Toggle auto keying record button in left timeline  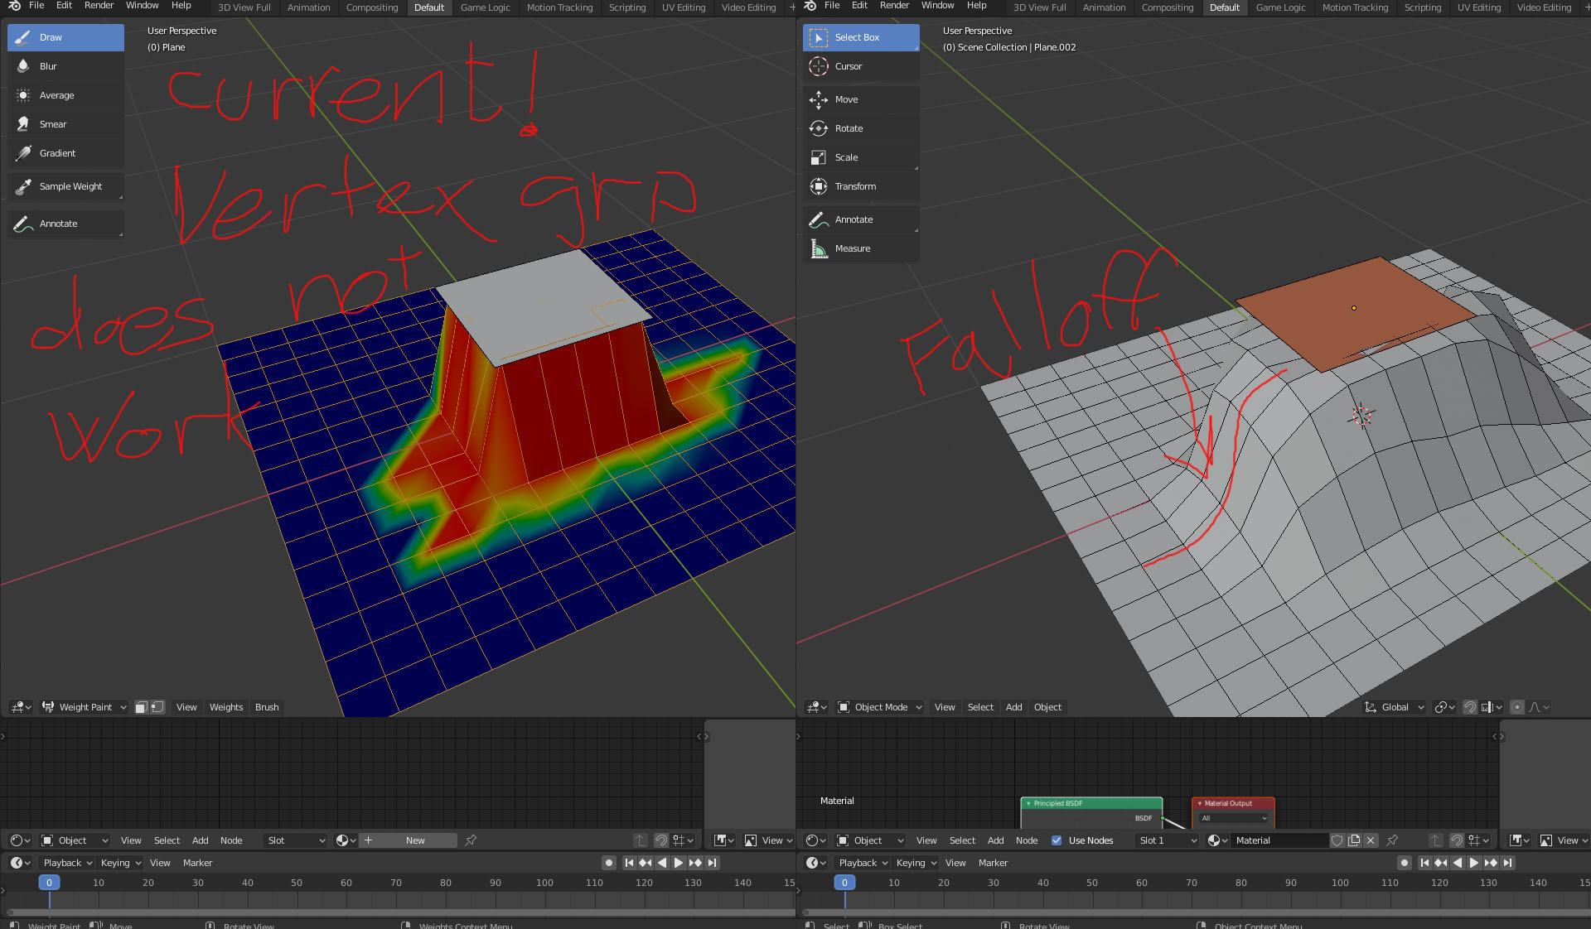[609, 863]
